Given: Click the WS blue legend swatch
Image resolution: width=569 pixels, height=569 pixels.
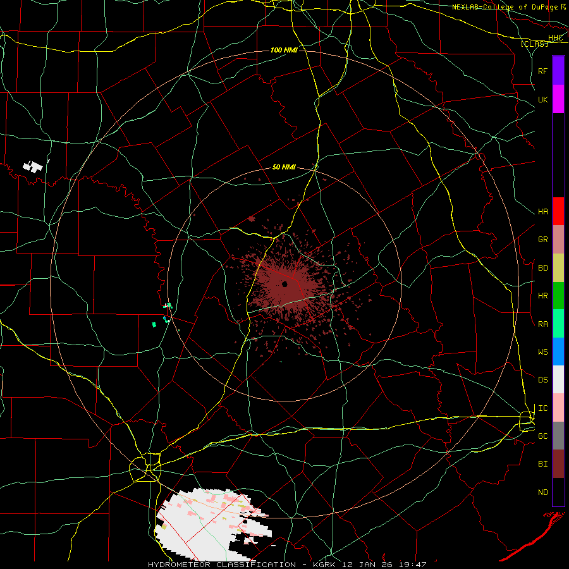Looking at the screenshot, I should (x=558, y=352).
